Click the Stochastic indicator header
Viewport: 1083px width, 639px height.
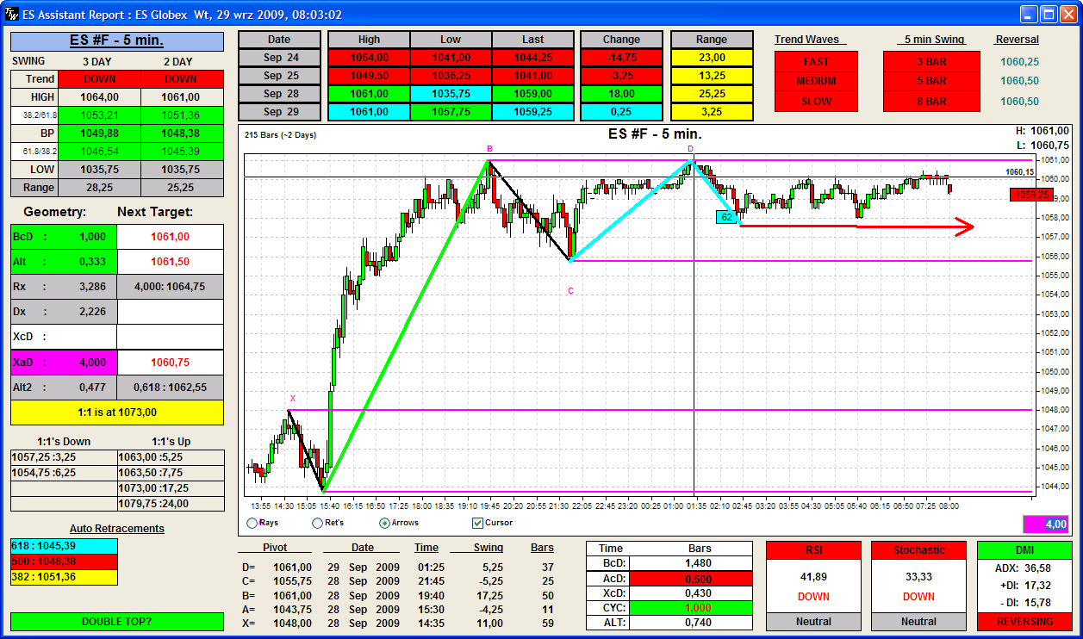click(918, 550)
